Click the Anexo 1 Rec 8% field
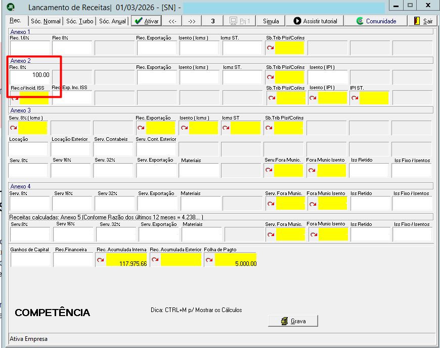The width and height of the screenshot is (440, 348). click(72, 48)
